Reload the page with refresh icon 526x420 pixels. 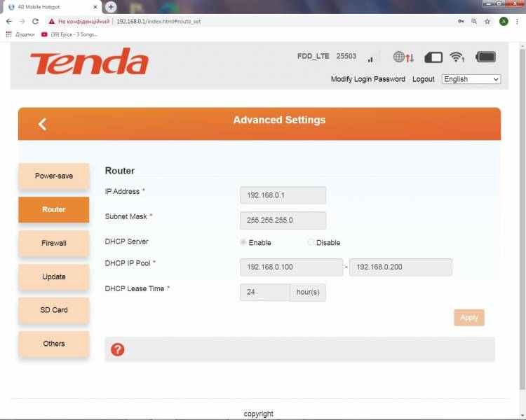pos(35,22)
